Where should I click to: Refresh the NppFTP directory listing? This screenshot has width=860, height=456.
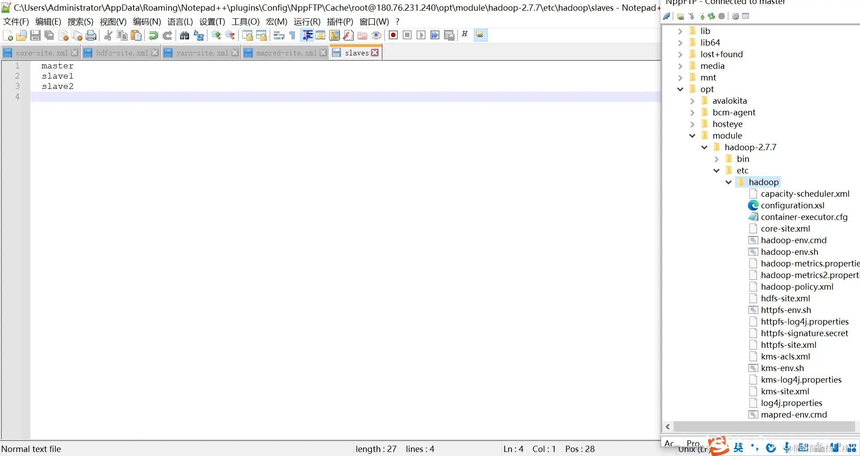711,16
